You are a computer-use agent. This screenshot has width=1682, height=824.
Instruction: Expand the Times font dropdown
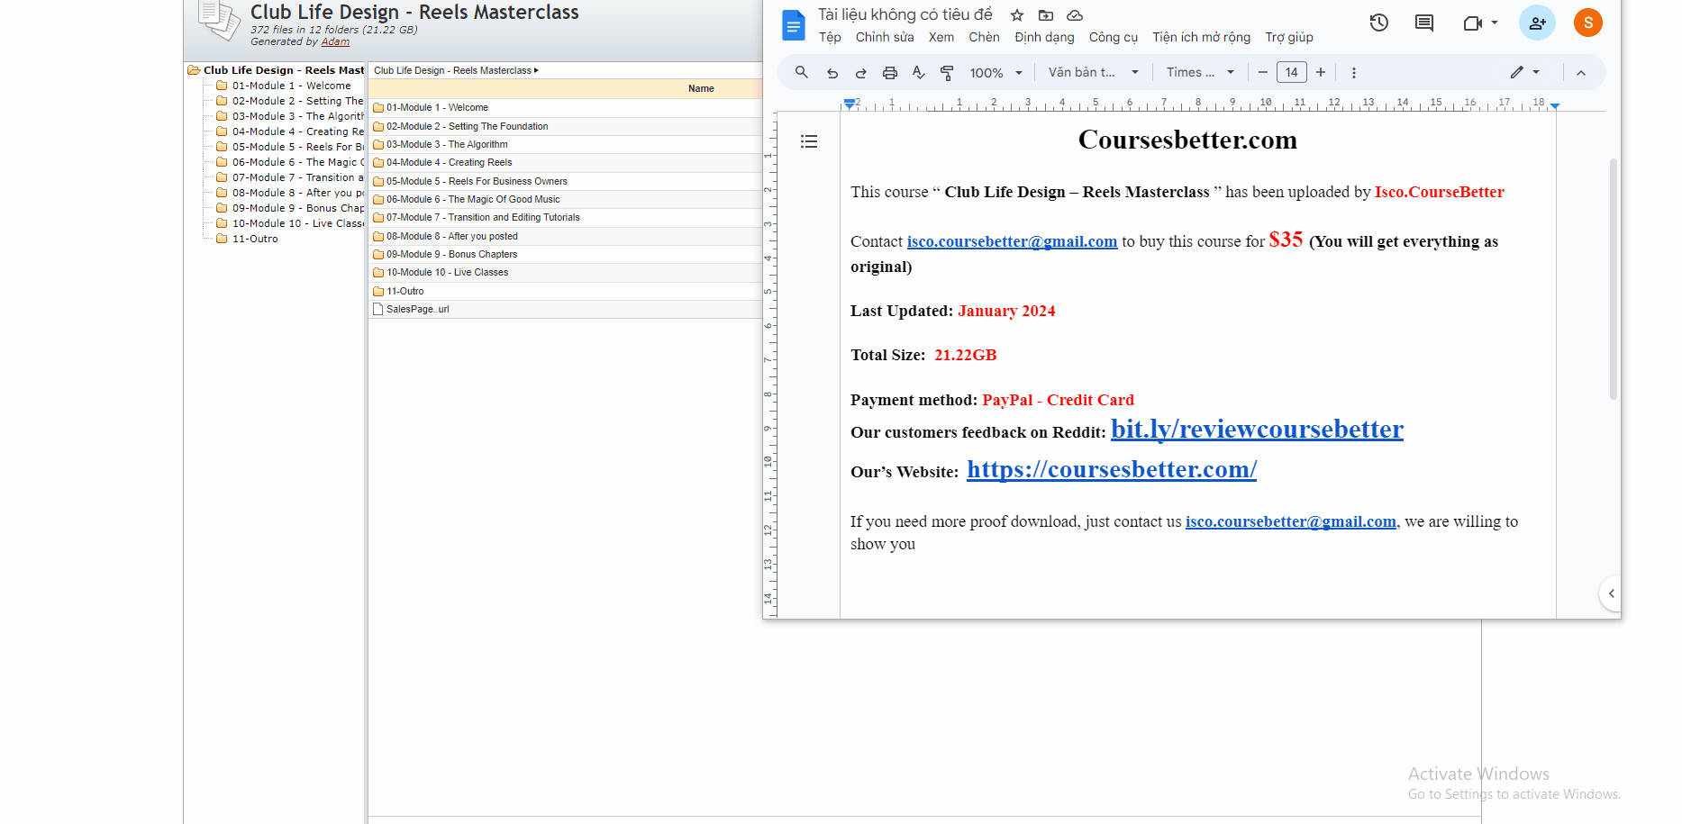coord(1199,73)
